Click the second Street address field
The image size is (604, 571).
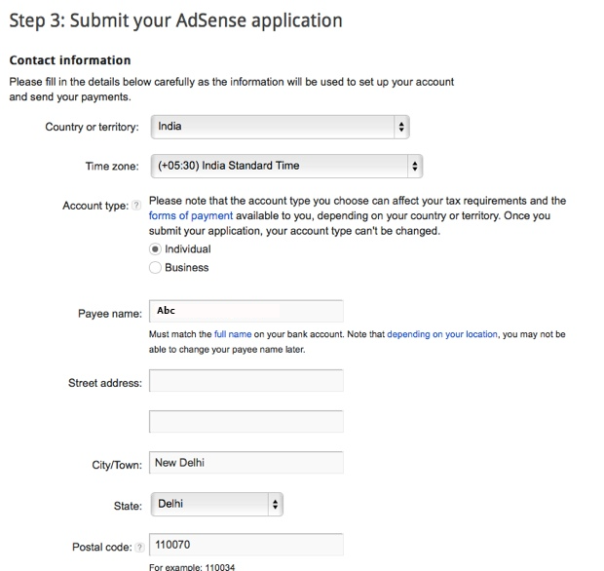pos(246,422)
